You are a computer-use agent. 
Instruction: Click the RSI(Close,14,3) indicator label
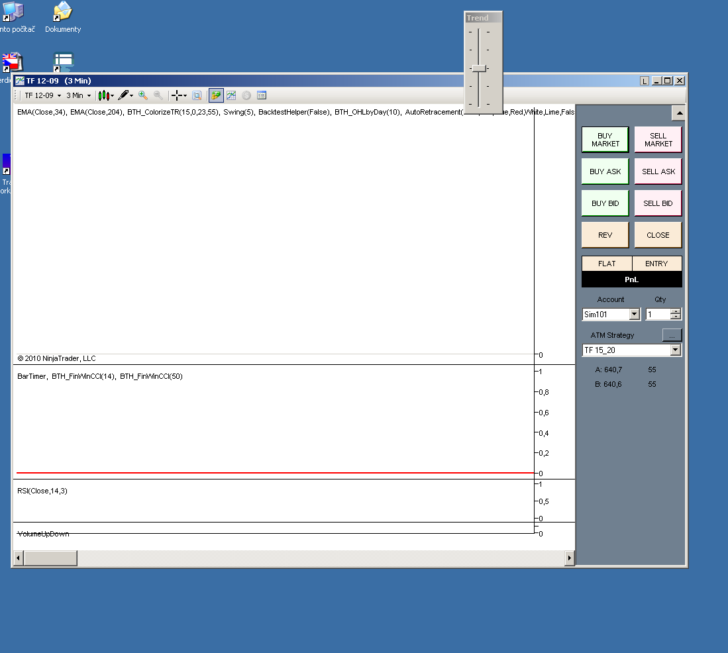pyautogui.click(x=42, y=491)
